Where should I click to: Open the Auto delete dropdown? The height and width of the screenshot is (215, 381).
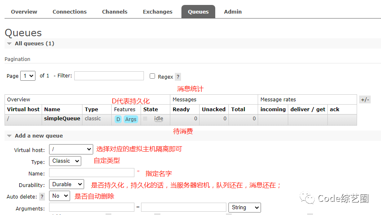[x=59, y=196]
